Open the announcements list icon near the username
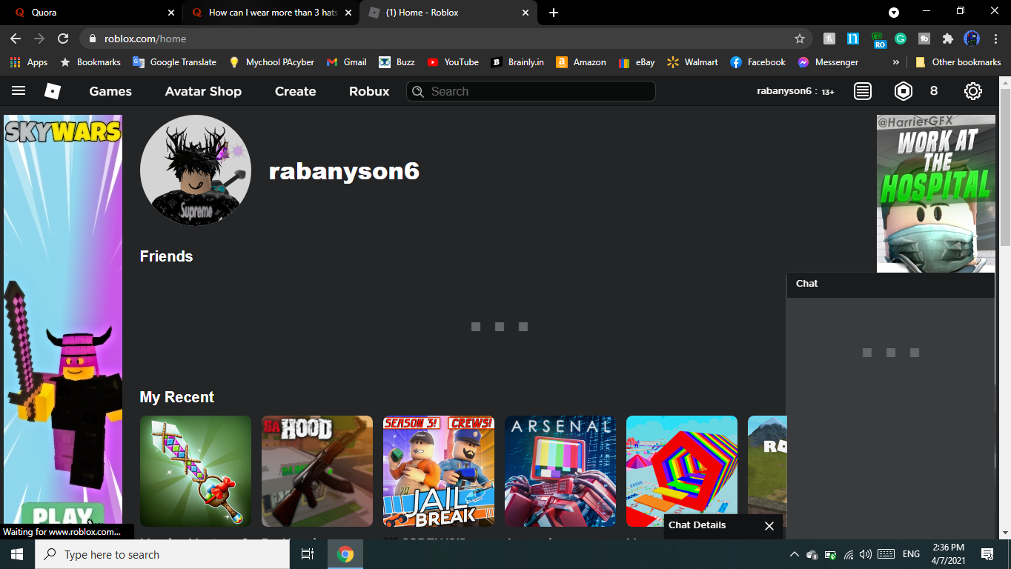1011x569 pixels. click(x=862, y=90)
